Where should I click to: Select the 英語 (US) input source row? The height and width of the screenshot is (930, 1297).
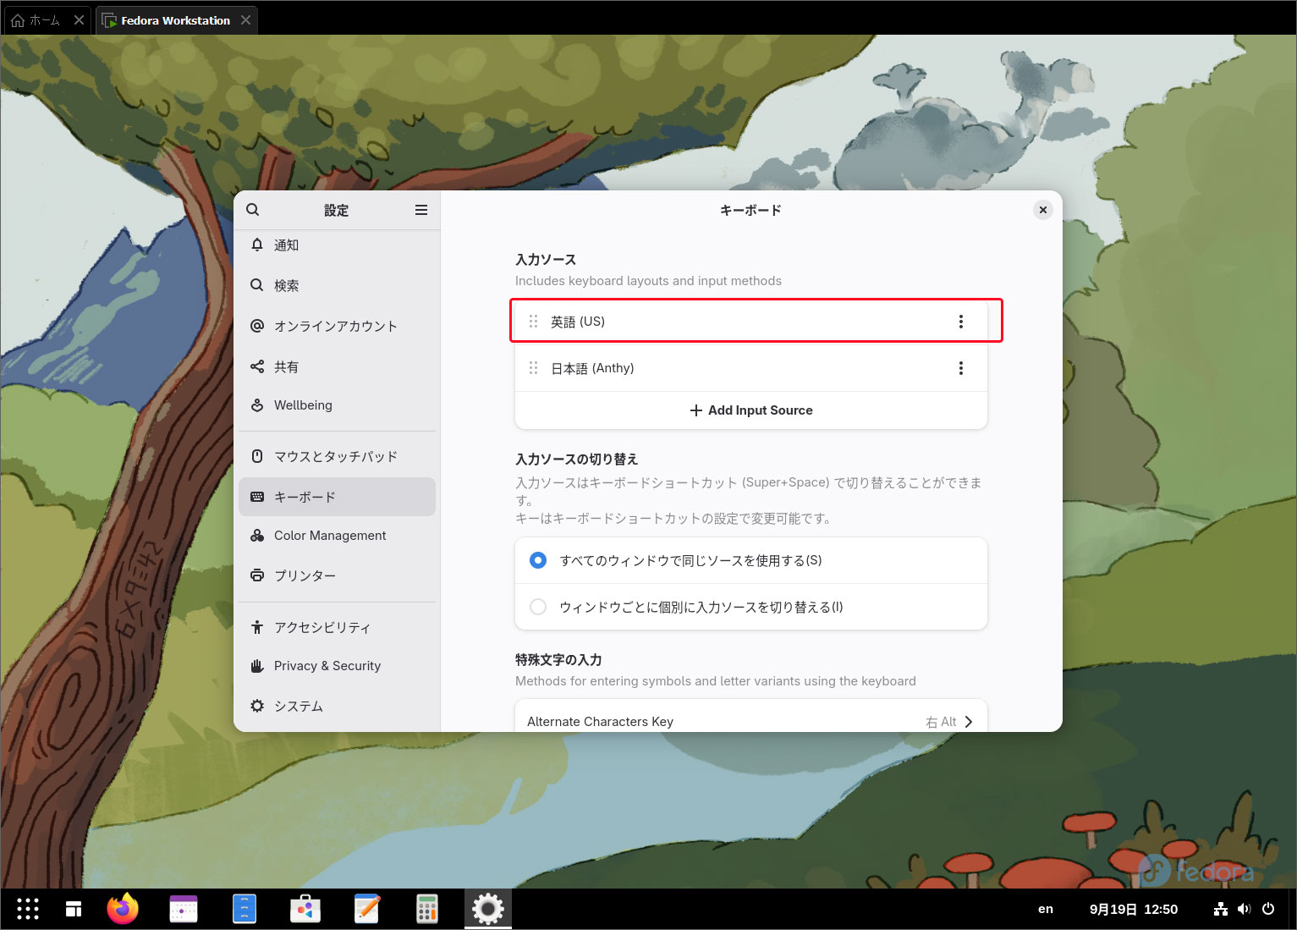751,322
